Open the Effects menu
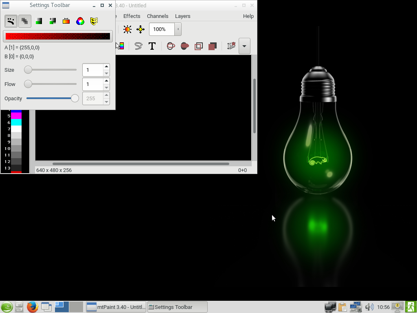This screenshot has height=313, width=417. click(132, 16)
